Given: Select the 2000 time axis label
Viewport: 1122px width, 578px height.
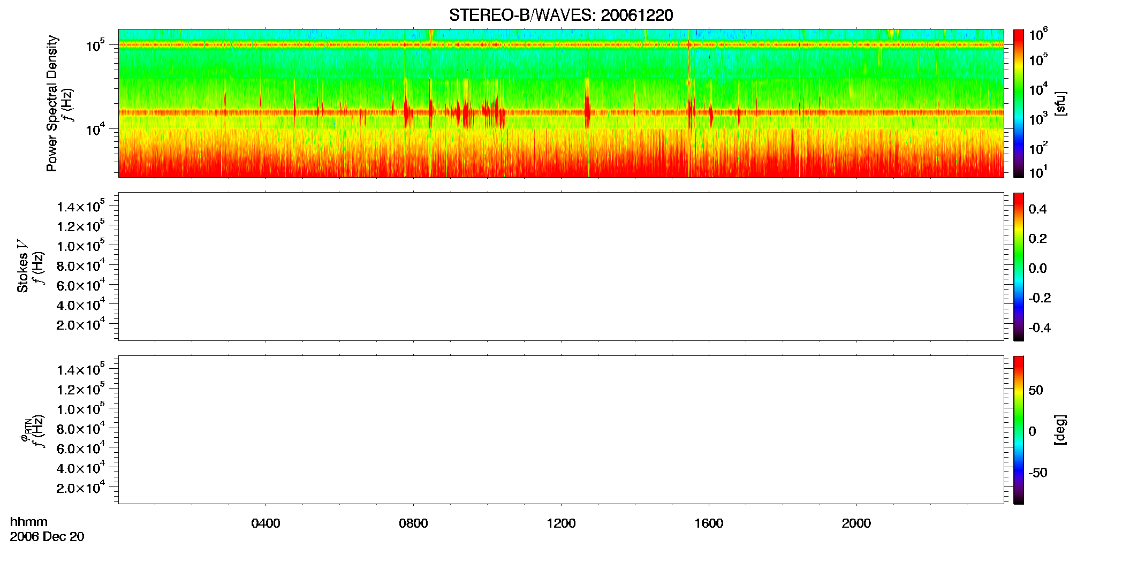Looking at the screenshot, I should pyautogui.click(x=856, y=523).
